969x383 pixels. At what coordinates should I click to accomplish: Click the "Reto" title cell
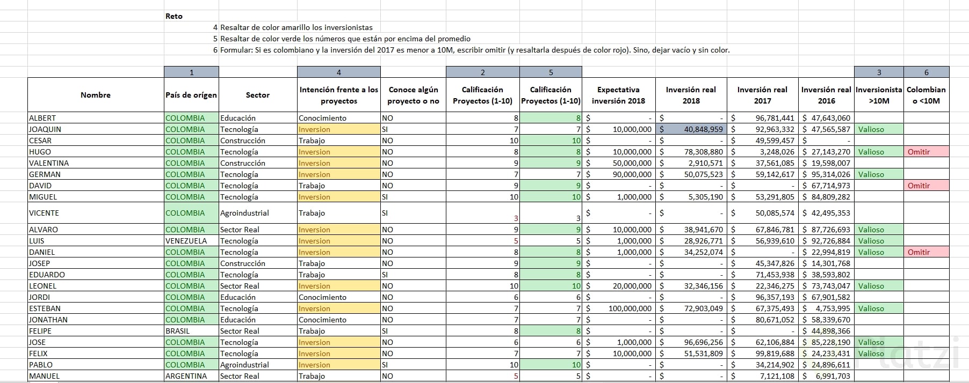(174, 16)
